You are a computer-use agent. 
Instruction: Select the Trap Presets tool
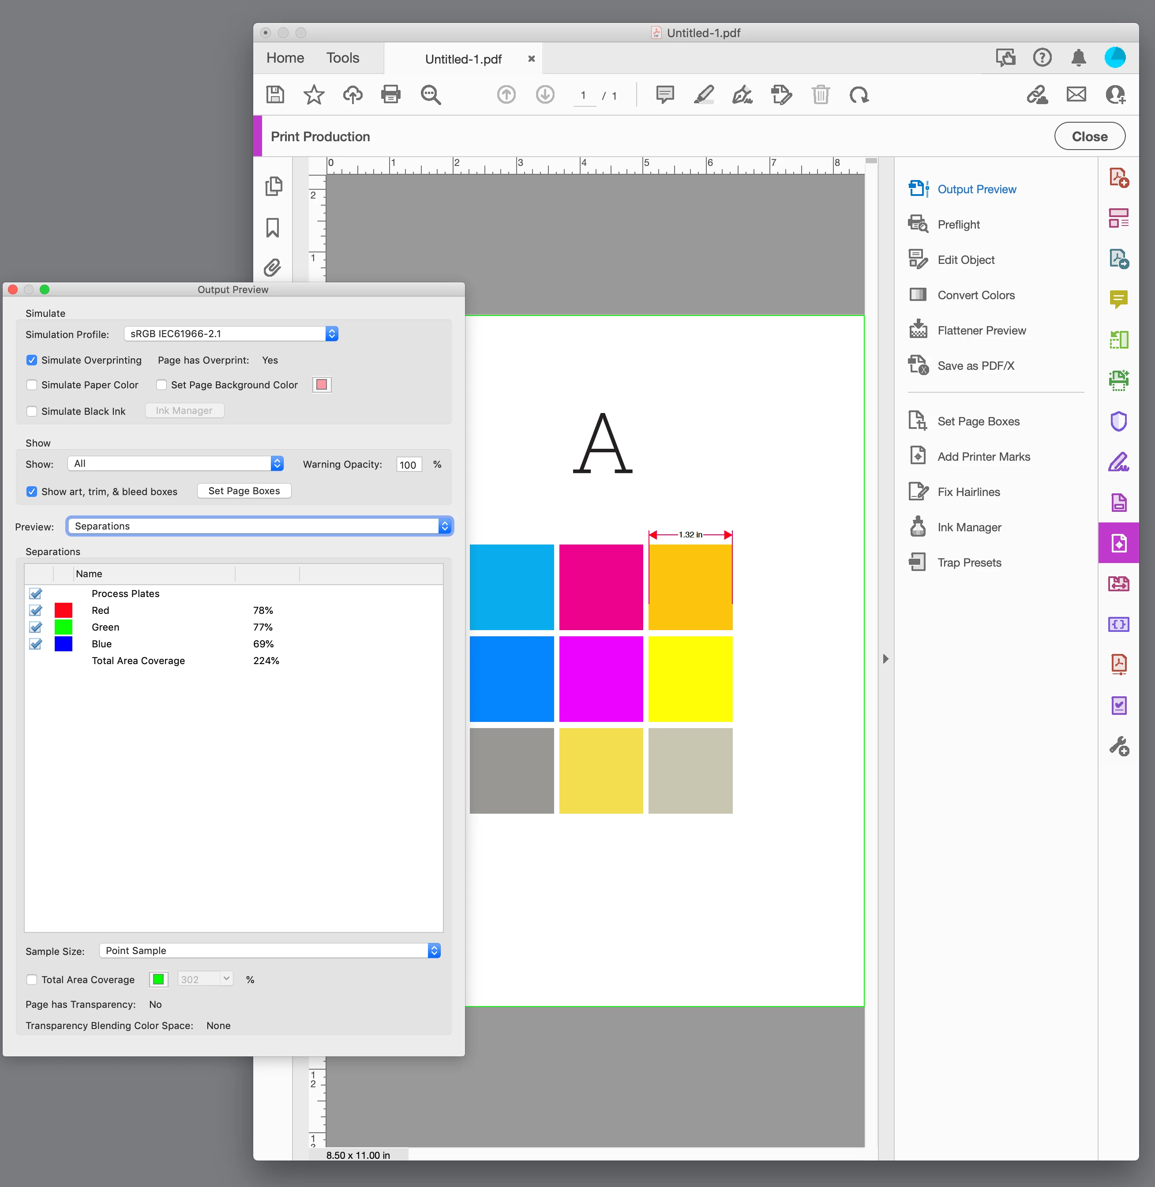969,563
